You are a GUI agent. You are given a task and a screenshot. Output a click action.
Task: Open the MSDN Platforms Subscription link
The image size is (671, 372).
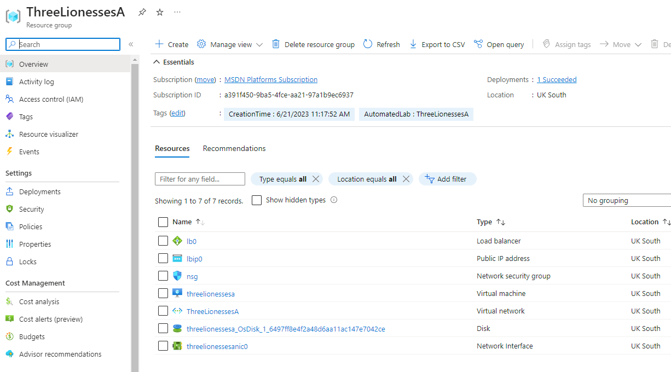coord(271,80)
